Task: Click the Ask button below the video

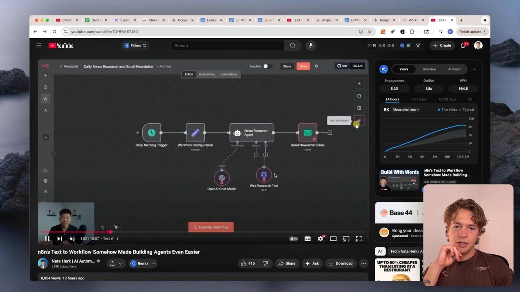Action: (312, 264)
